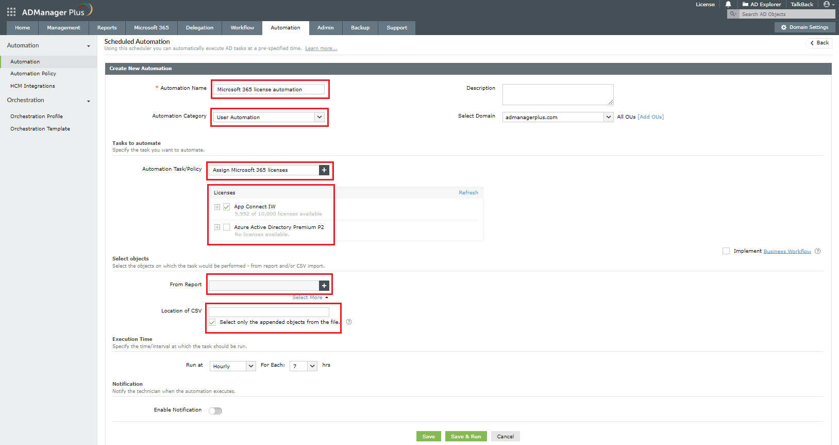
Task: Open the For Each hours dropdown
Action: coord(303,366)
